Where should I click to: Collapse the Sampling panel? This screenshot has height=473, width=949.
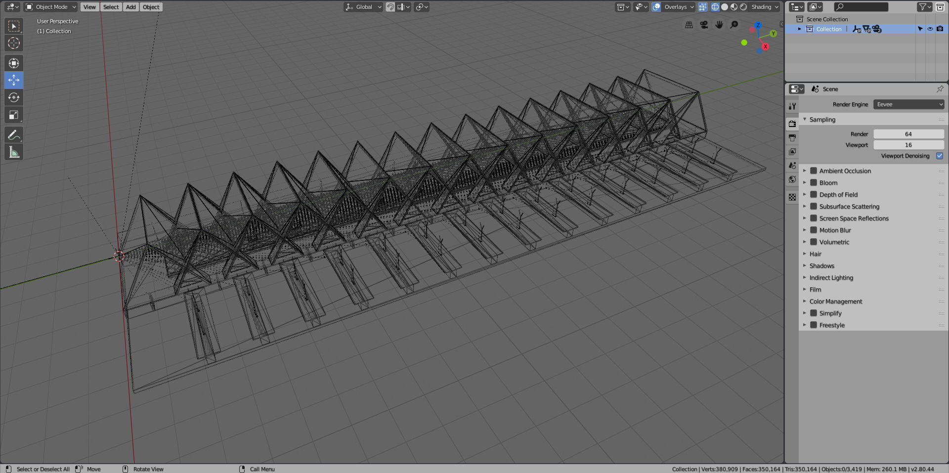805,119
